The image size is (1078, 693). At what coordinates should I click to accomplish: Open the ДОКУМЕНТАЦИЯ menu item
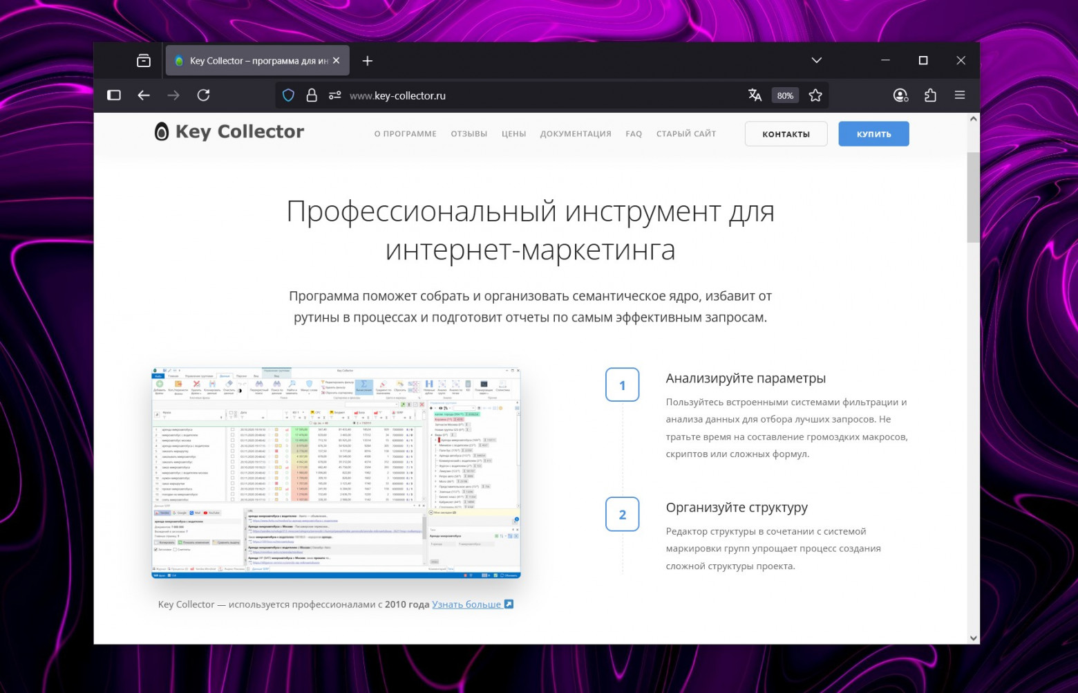click(x=576, y=134)
